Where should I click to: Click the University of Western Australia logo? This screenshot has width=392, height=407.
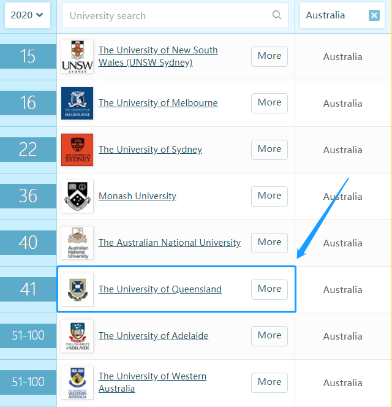77,382
